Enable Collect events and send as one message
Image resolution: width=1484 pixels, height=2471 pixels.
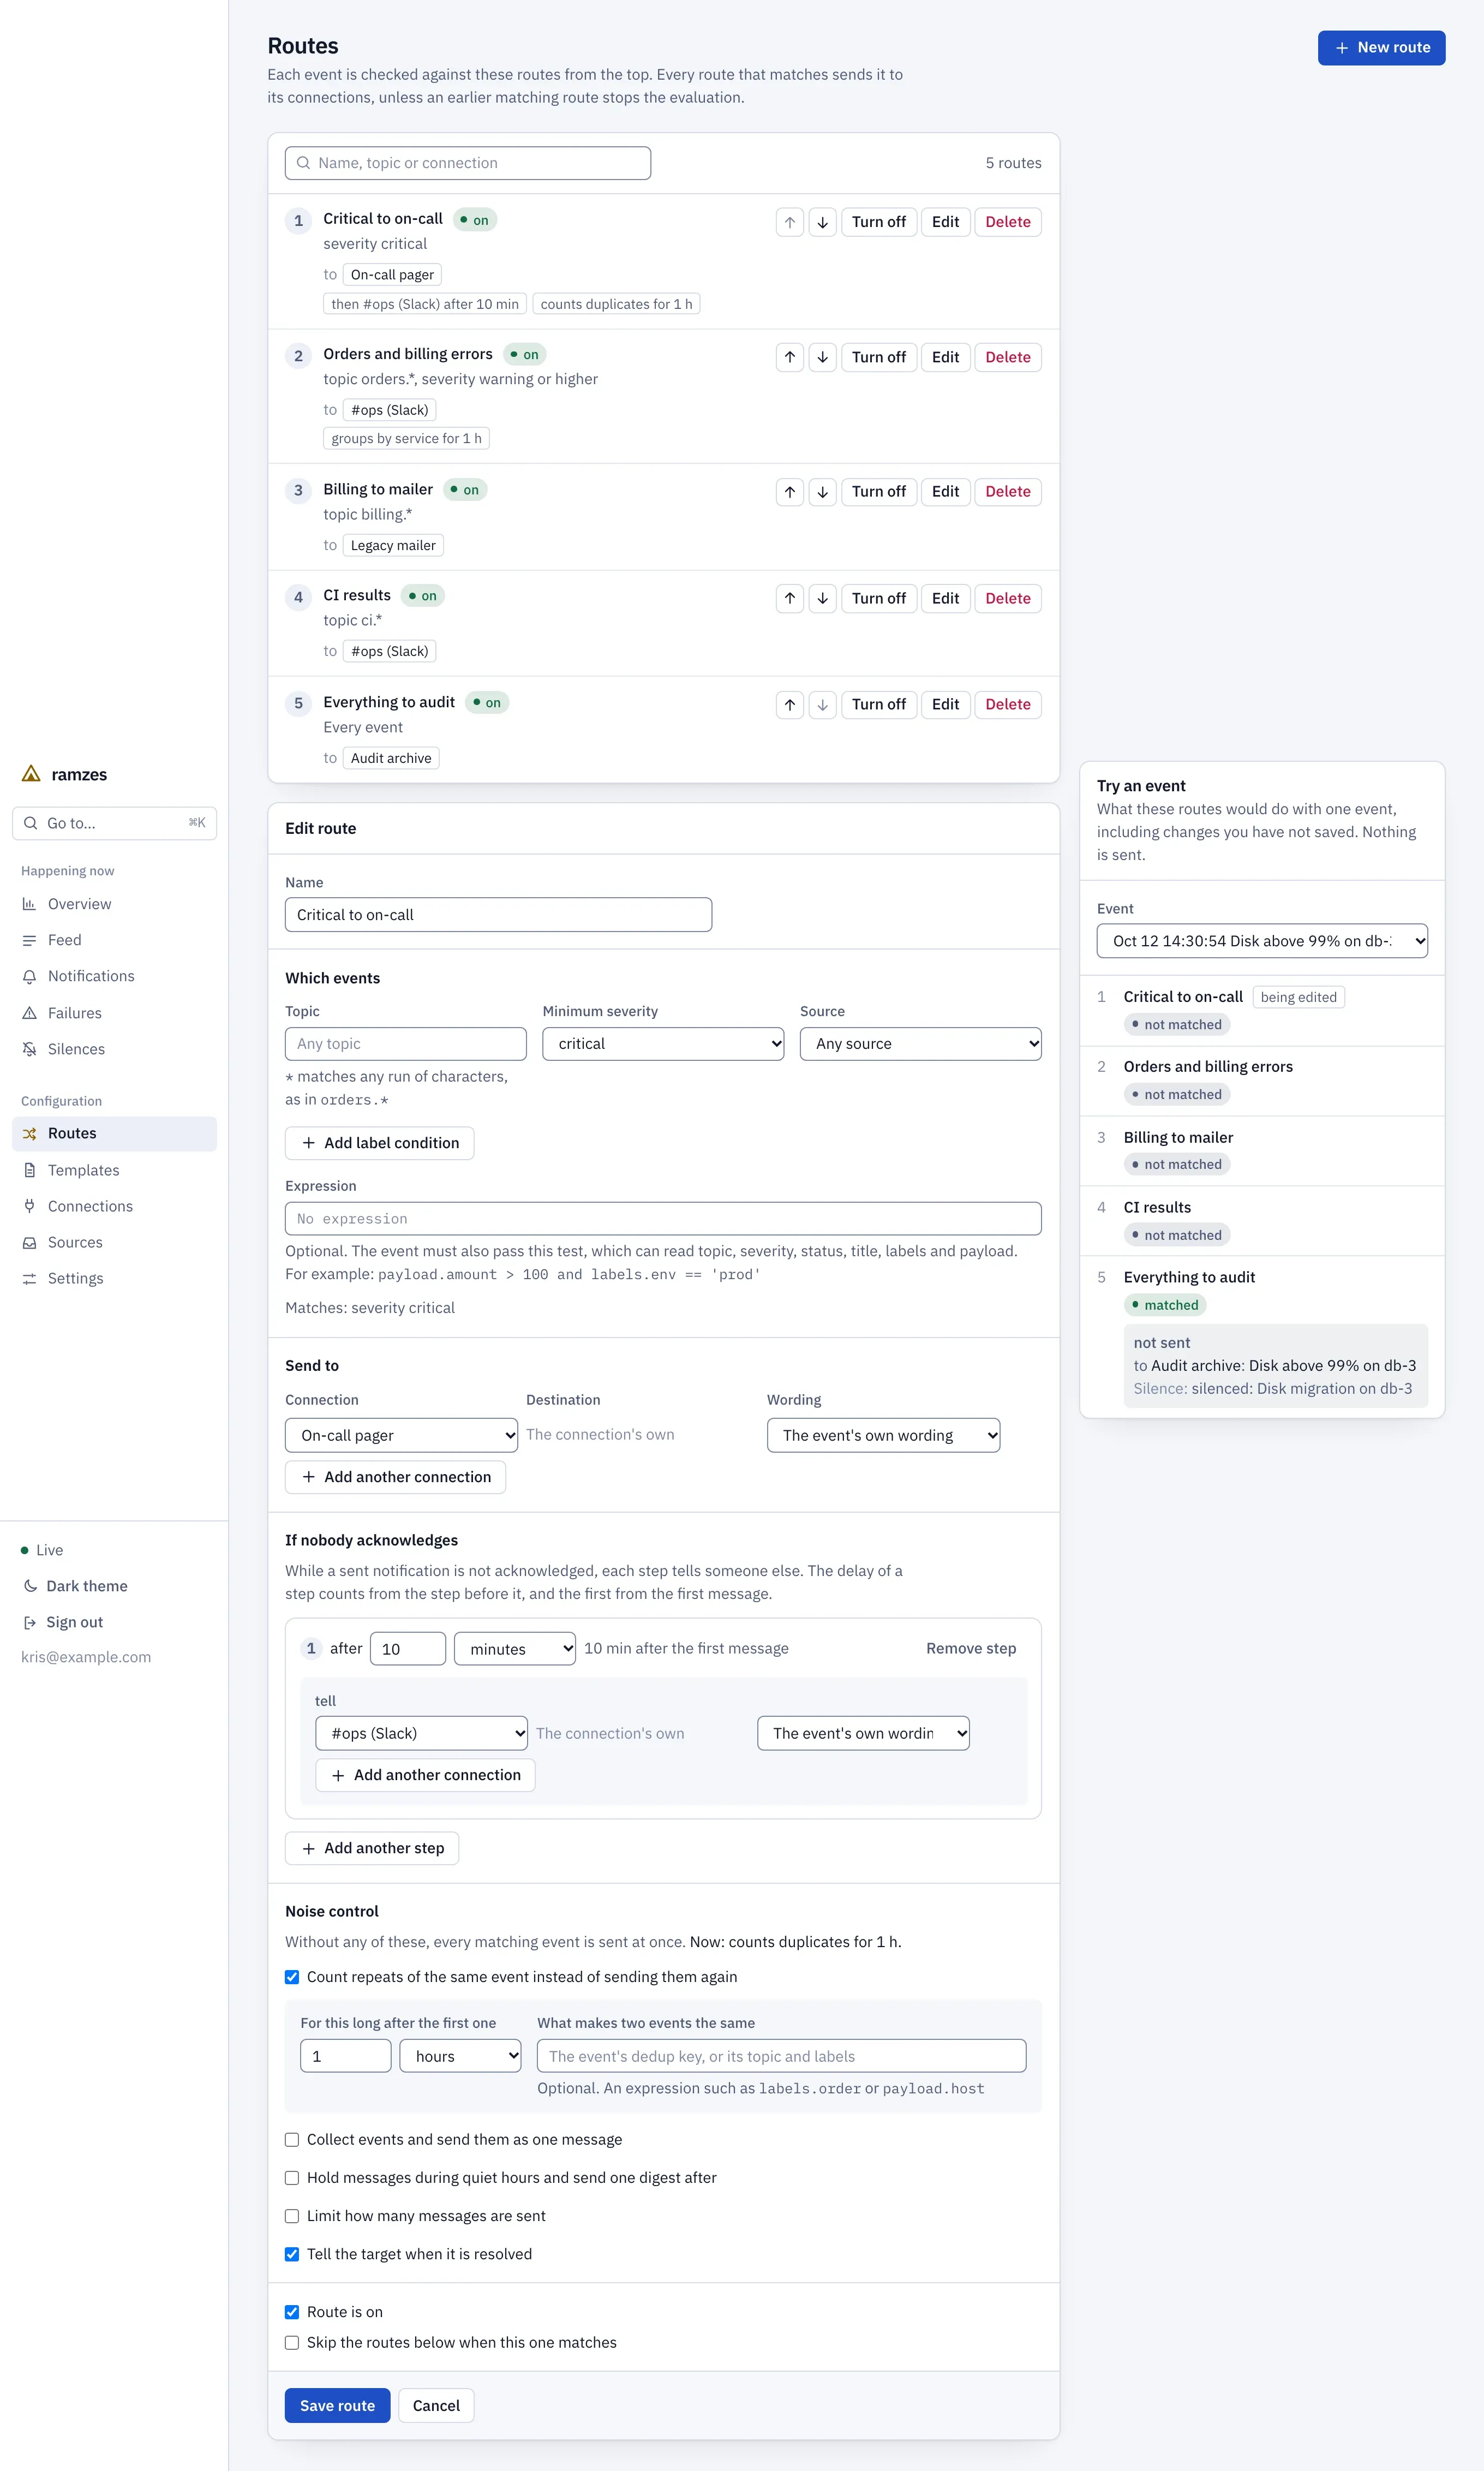[x=292, y=2140]
